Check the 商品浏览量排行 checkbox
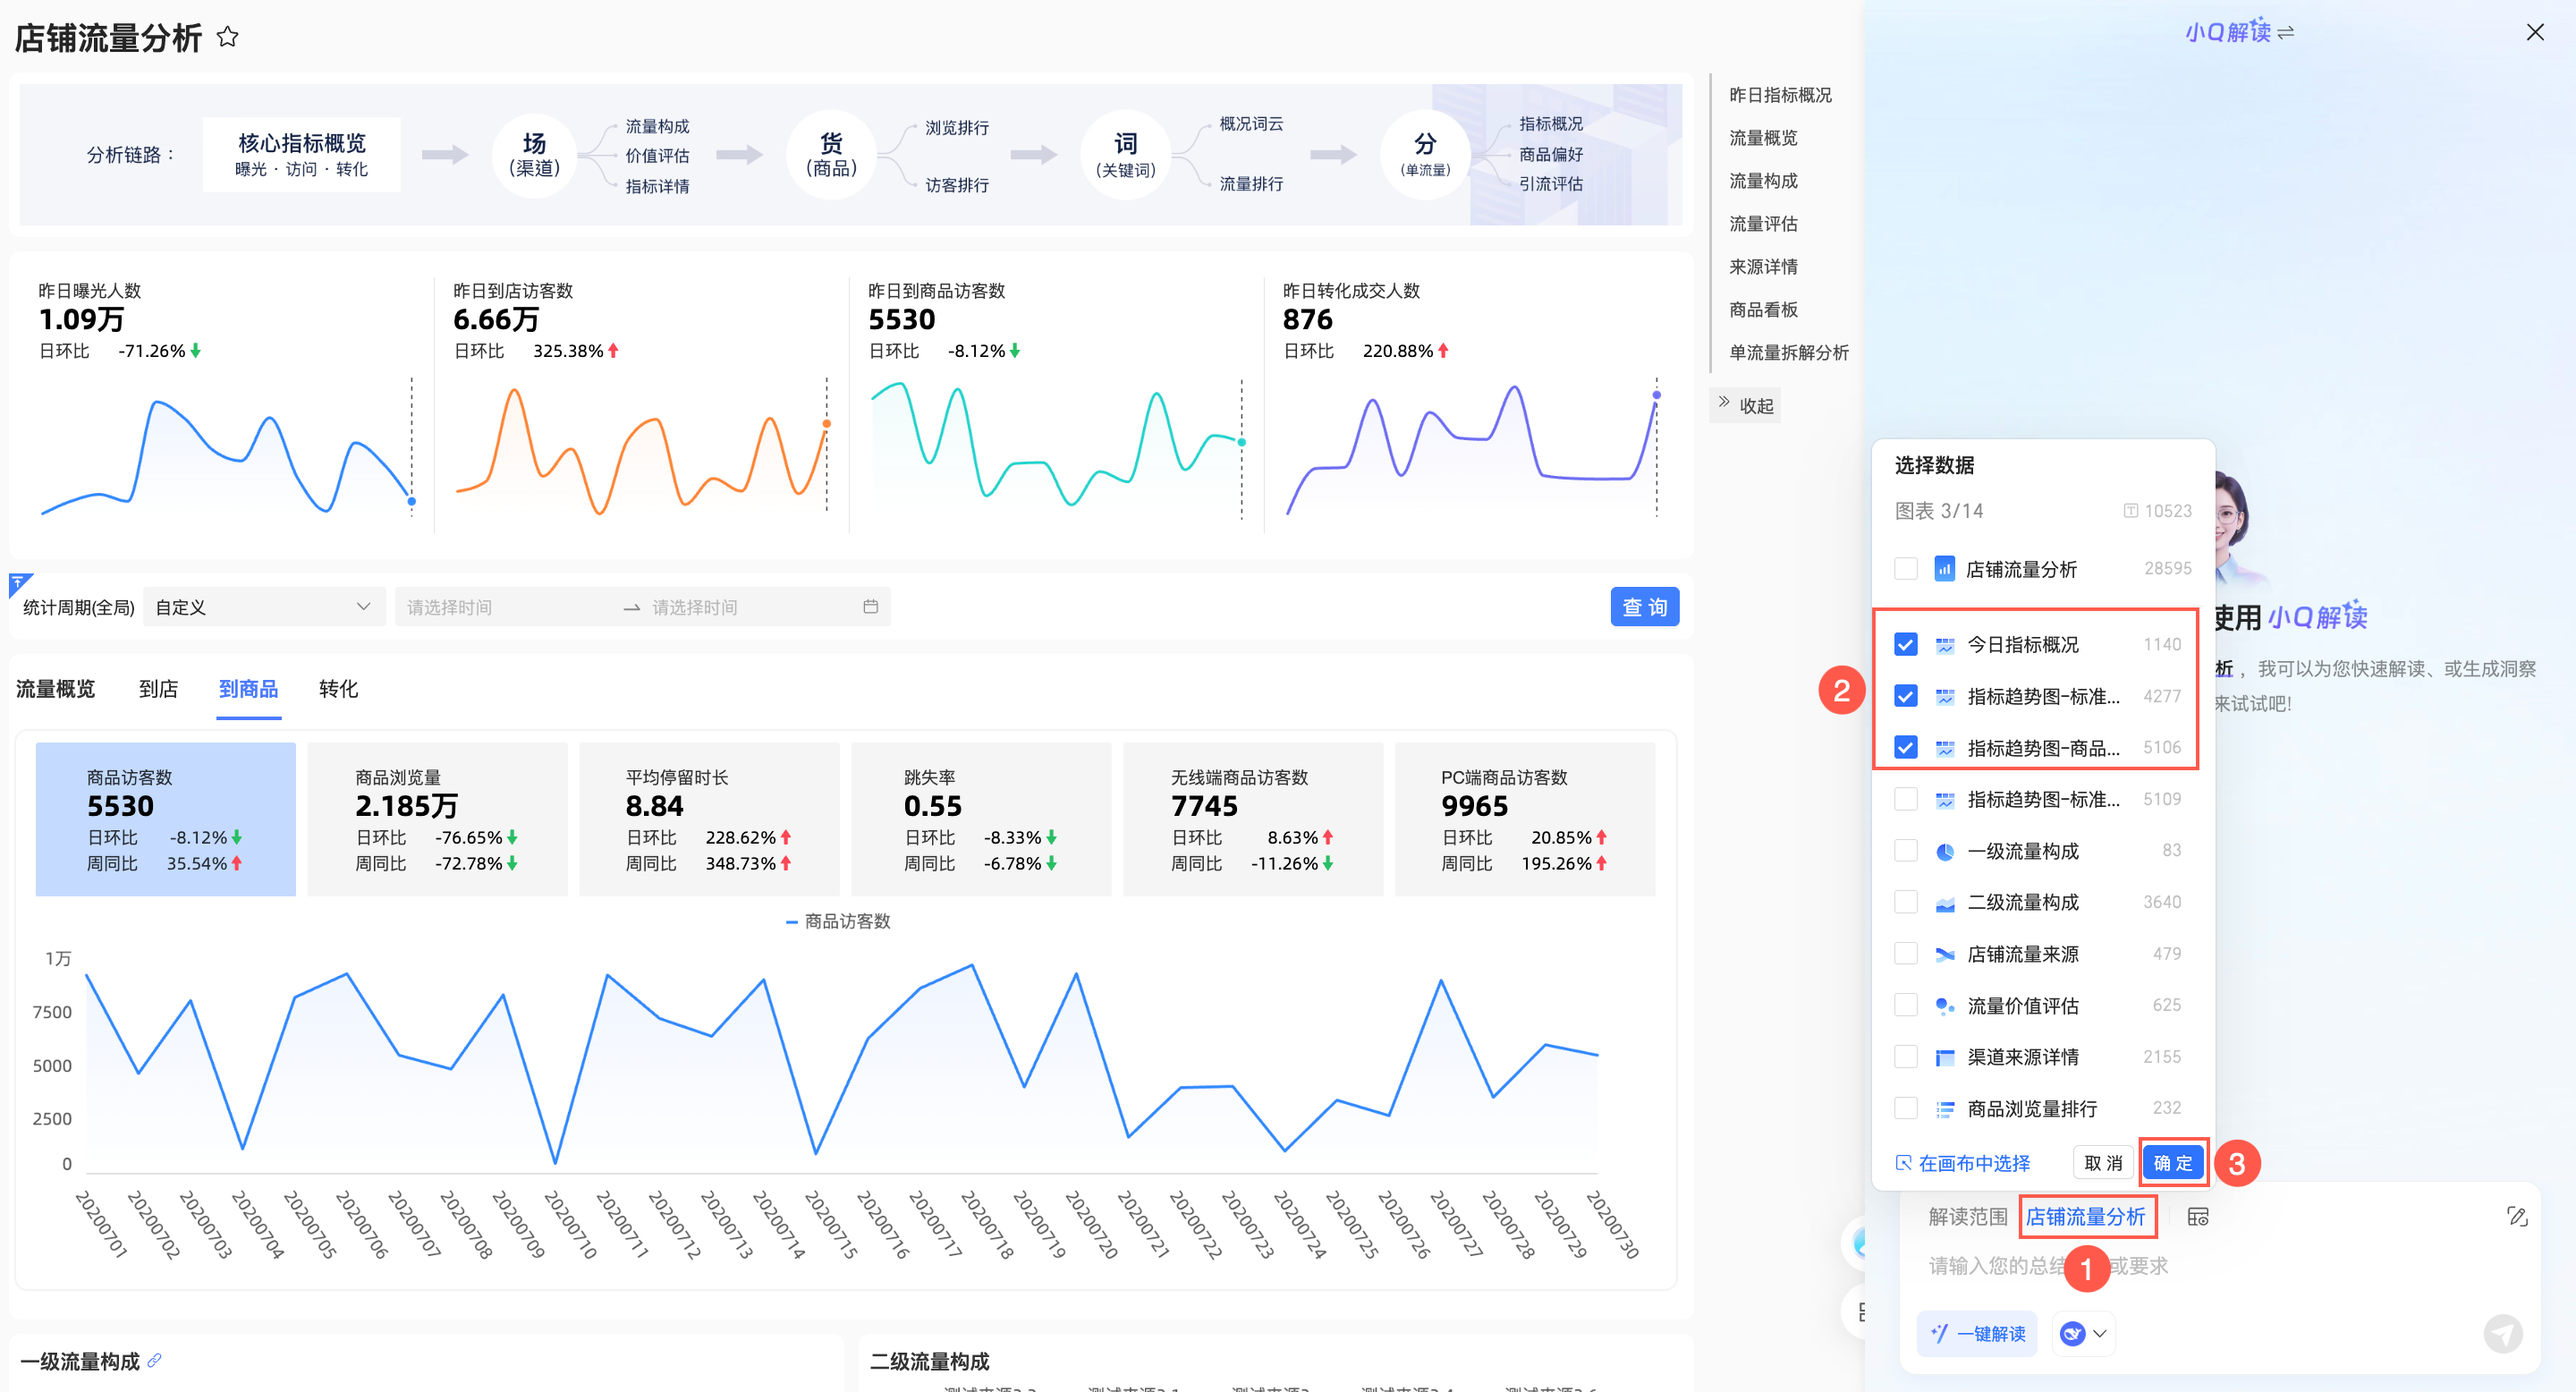 pyautogui.click(x=1906, y=1108)
